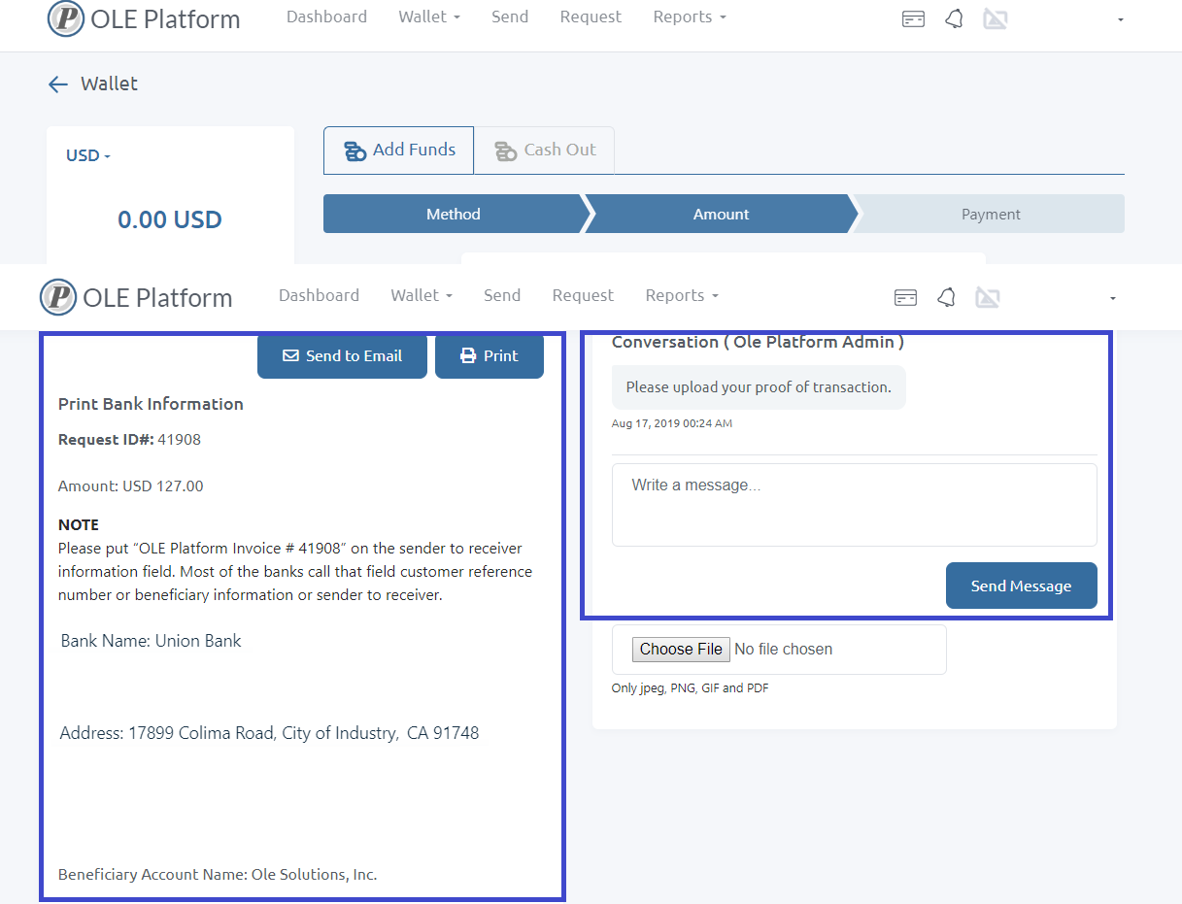Go back using the Wallet arrow icon
Screen dimensions: 1182x904
(57, 84)
